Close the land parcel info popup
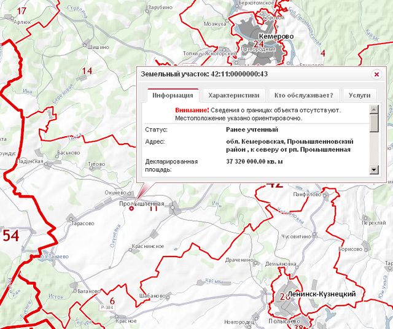 pos(376,74)
